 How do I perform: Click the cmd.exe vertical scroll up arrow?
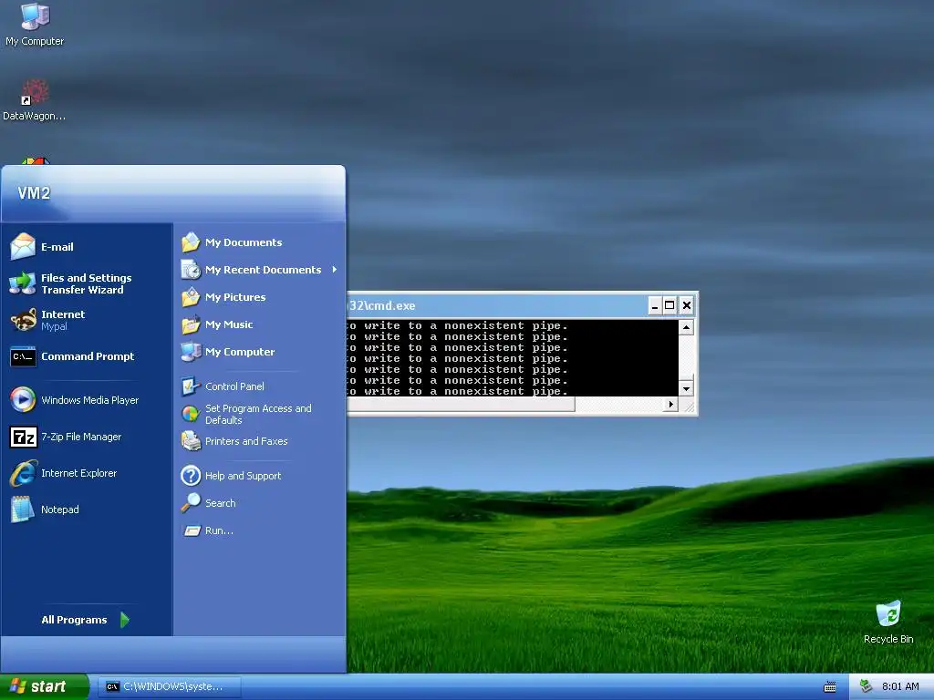tap(686, 327)
